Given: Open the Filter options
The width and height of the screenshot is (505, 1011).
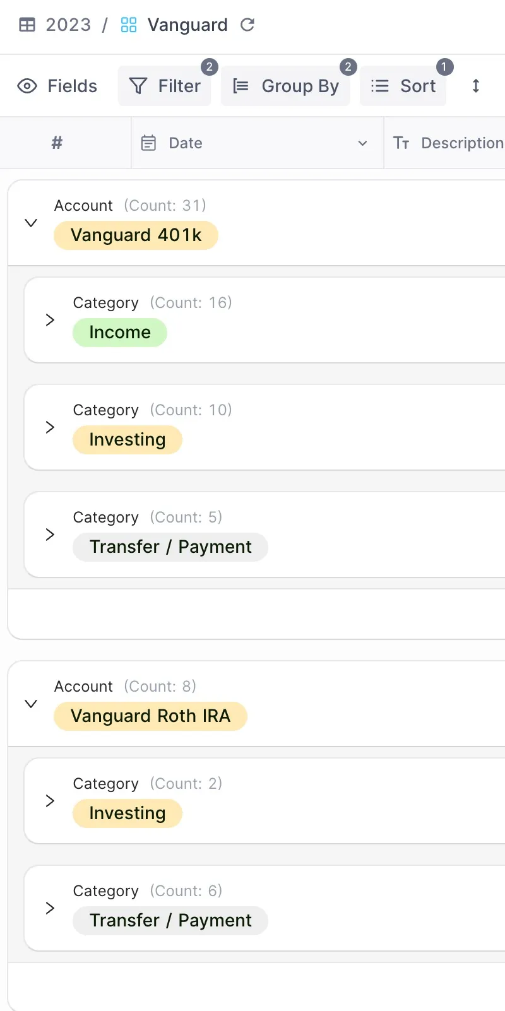Looking at the screenshot, I should 165,86.
